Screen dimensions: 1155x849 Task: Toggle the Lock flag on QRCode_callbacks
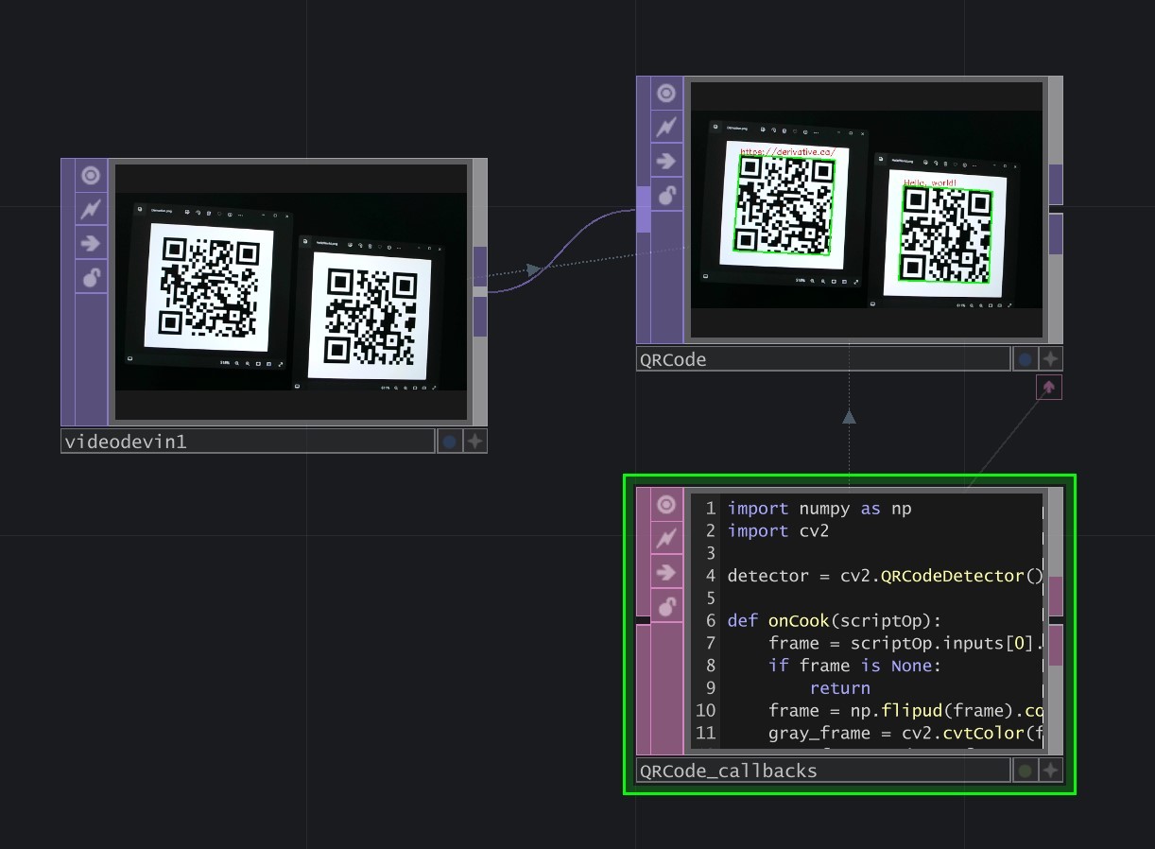pyautogui.click(x=666, y=607)
